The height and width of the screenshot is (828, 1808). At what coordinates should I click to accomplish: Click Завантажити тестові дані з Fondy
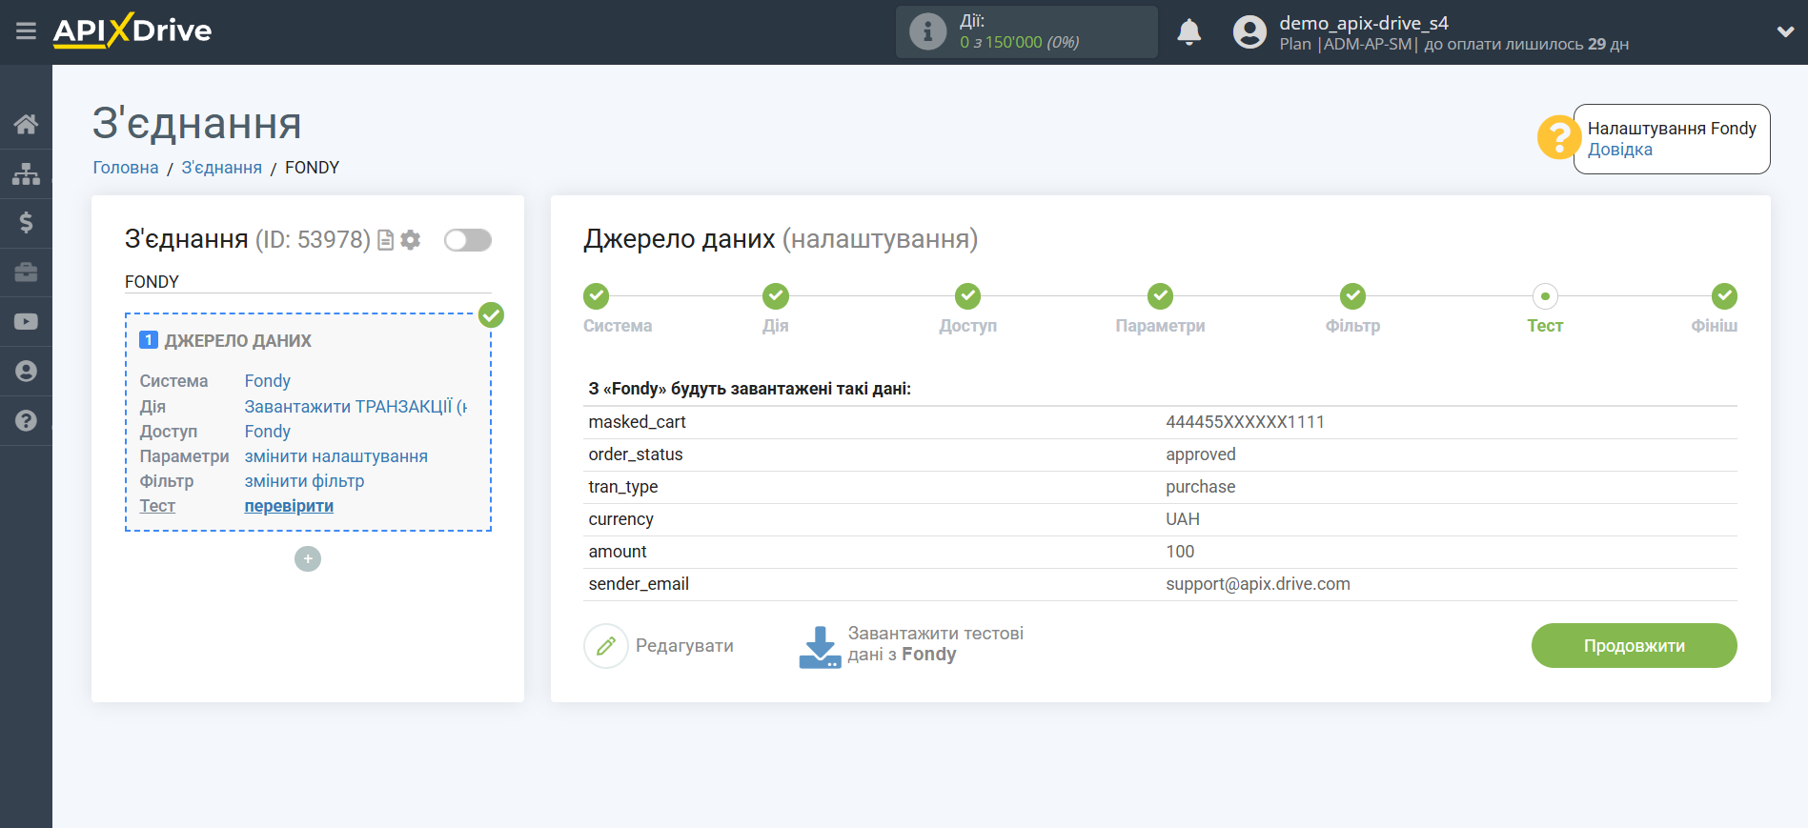(935, 644)
